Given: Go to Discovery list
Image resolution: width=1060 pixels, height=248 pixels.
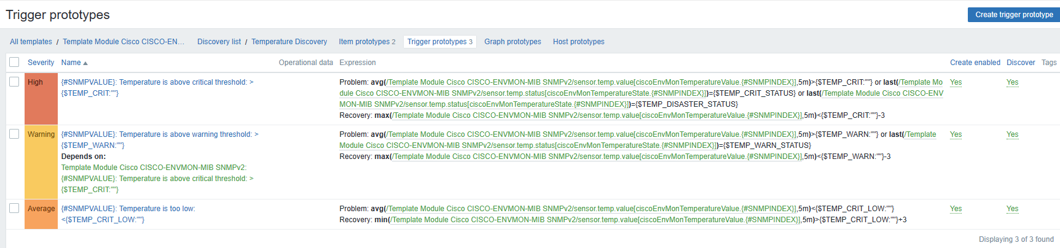Looking at the screenshot, I should click(x=219, y=42).
